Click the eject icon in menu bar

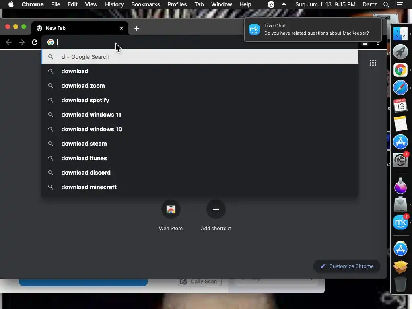(284, 4)
